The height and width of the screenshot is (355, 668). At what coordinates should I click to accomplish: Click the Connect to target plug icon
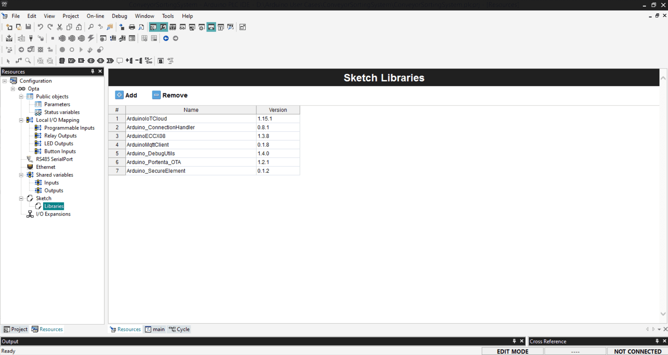pos(31,38)
